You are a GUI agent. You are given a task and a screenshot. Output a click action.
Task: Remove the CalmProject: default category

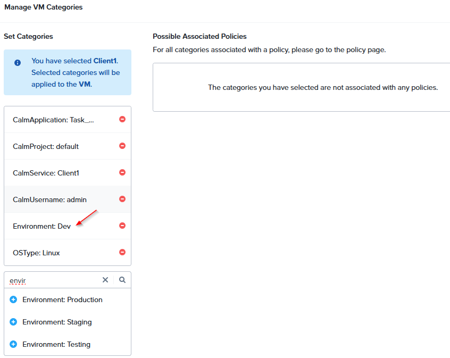pos(122,146)
